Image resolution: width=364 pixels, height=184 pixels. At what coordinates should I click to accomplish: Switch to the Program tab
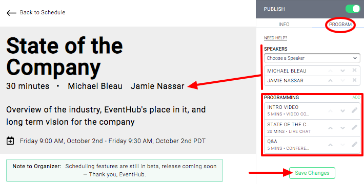[x=340, y=25]
